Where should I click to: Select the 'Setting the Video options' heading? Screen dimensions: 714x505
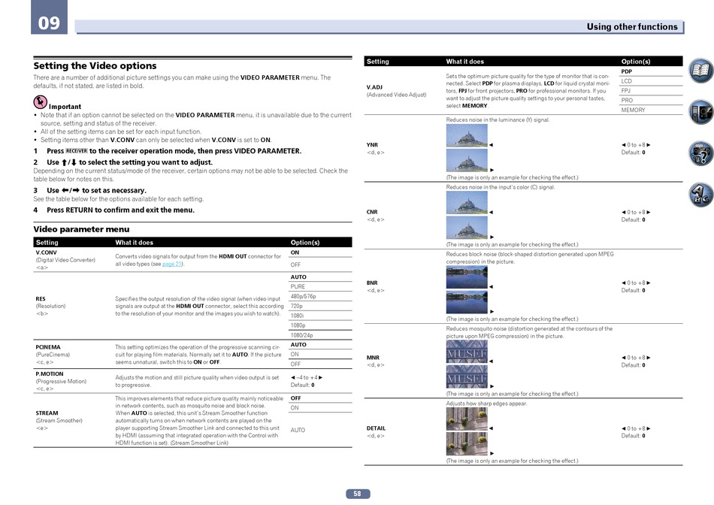(95, 65)
